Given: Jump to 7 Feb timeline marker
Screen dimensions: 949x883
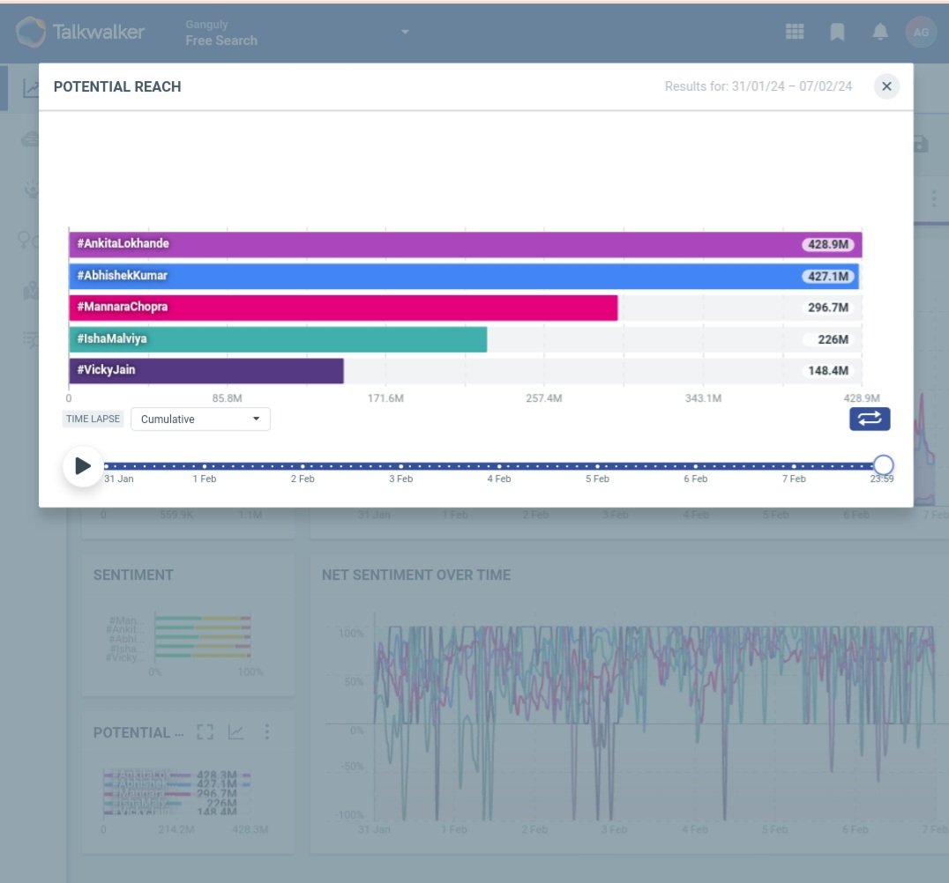Looking at the screenshot, I should point(794,466).
